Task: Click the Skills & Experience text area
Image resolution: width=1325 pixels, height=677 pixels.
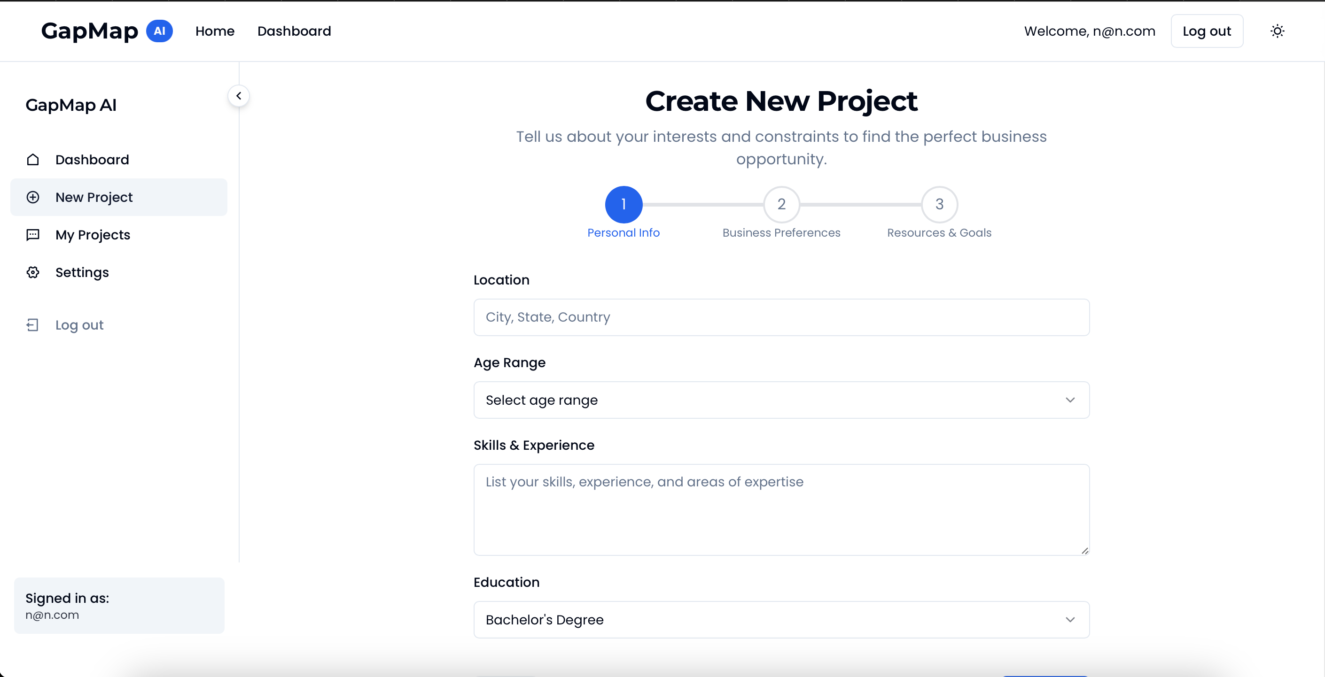Action: pyautogui.click(x=781, y=510)
